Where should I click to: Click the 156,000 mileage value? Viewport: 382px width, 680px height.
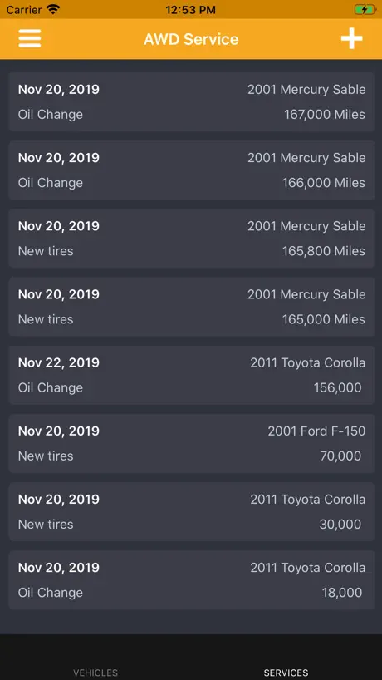point(338,387)
